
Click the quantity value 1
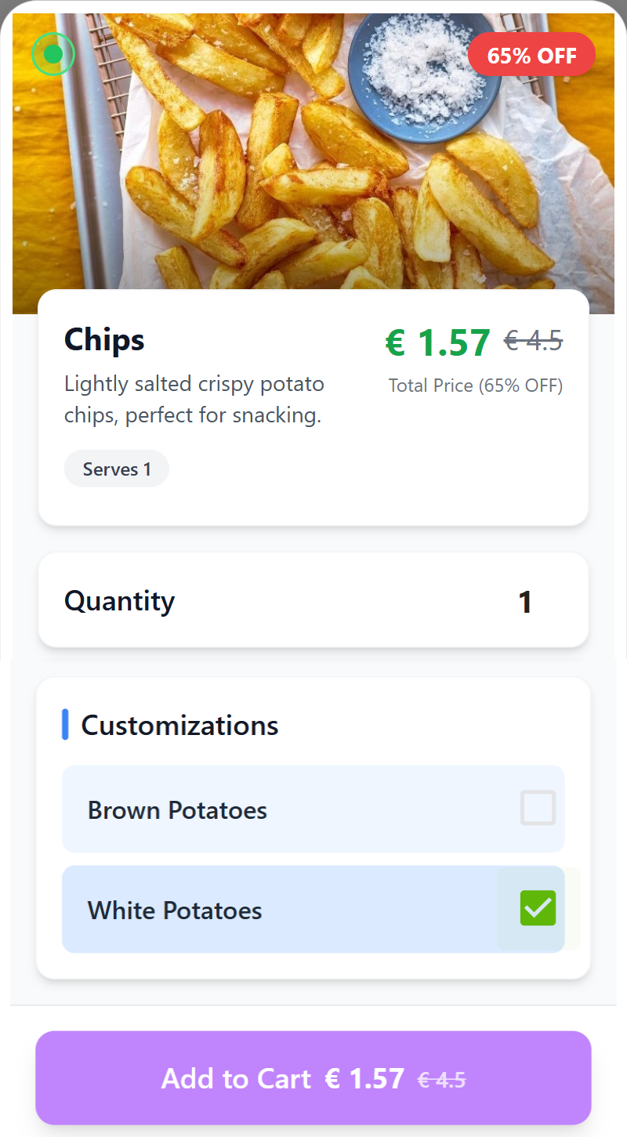coord(525,602)
